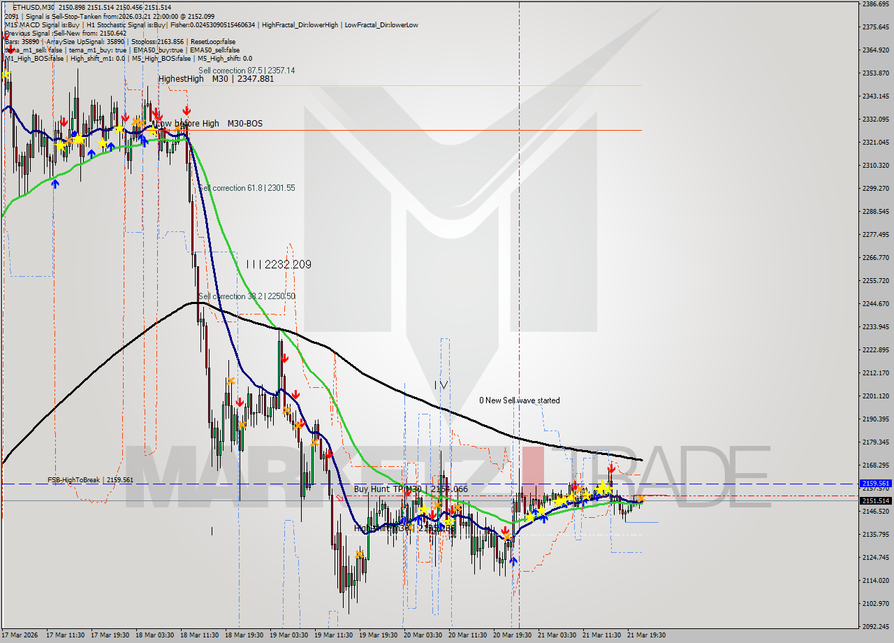Select the blue arrow at the 20 Mar 19:30 bottom

(x=514, y=562)
